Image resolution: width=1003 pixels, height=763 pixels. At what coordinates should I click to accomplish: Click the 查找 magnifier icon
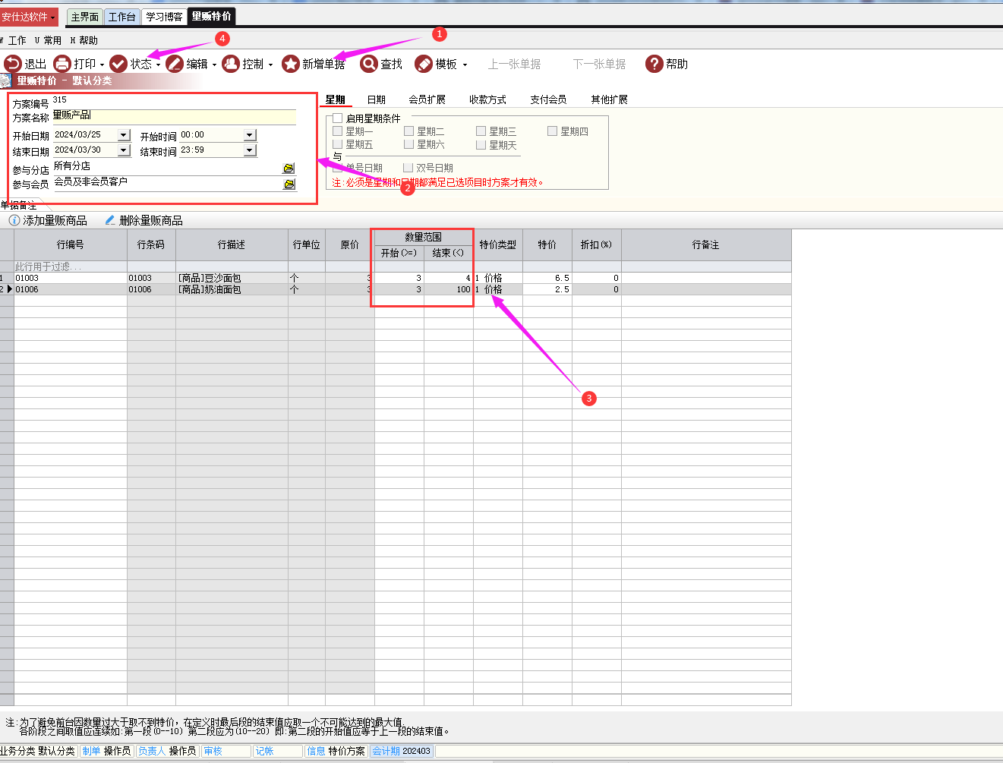click(x=369, y=64)
